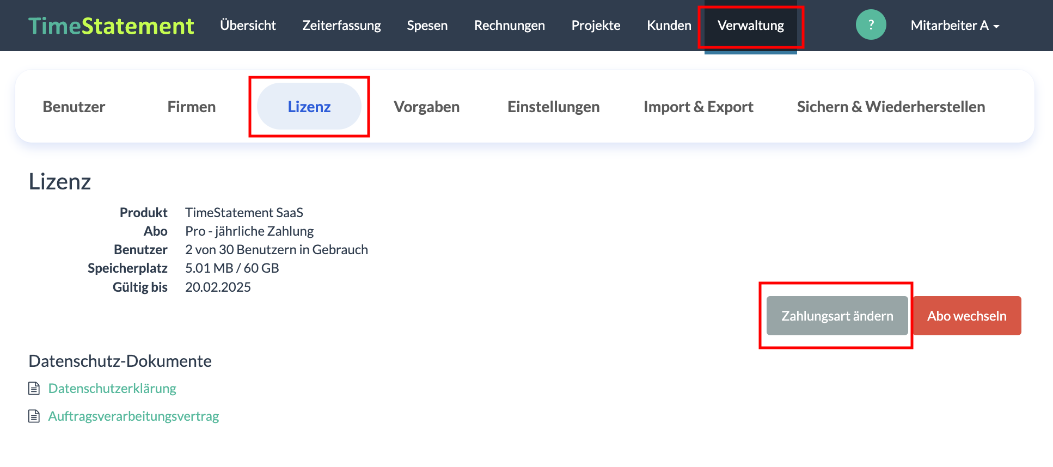Open the help question mark icon
The height and width of the screenshot is (467, 1053).
click(x=871, y=25)
